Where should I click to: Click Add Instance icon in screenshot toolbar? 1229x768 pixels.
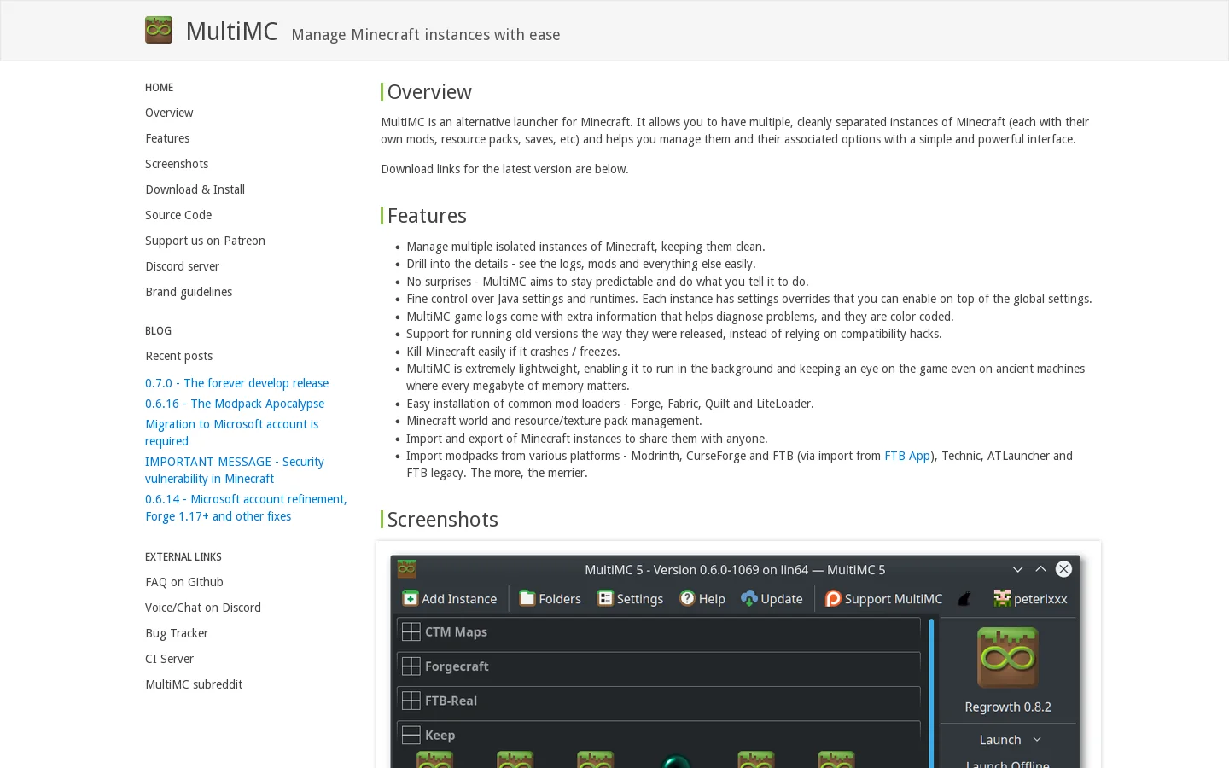coord(411,598)
